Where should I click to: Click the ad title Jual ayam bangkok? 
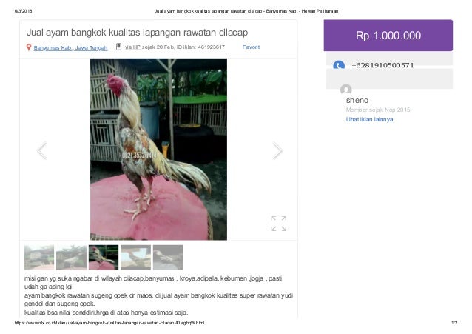point(138,33)
